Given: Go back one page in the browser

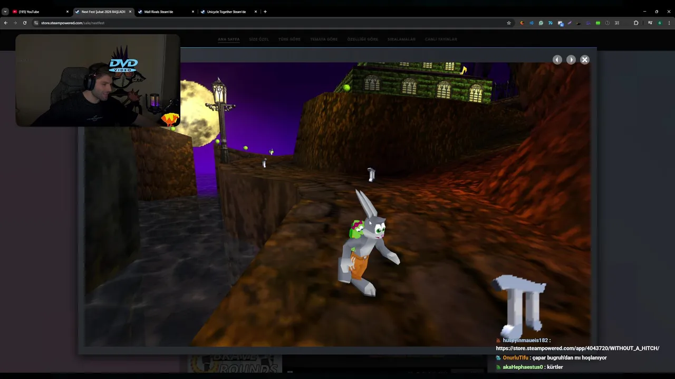Looking at the screenshot, I should [x=5, y=23].
